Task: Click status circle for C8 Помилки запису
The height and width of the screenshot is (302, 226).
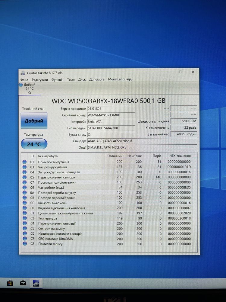Action: tap(24, 244)
